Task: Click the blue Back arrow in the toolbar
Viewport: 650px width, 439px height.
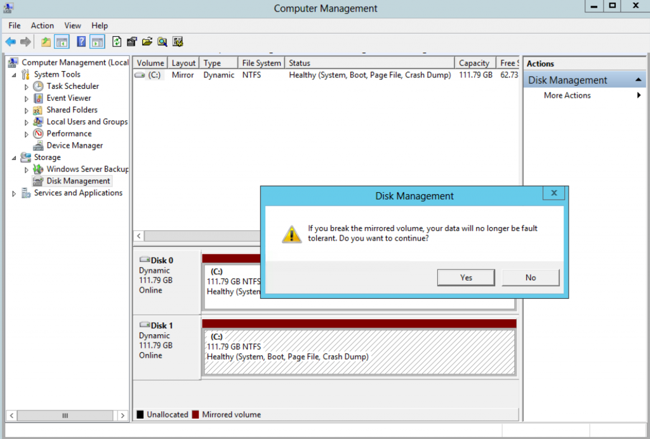Action: 11,42
